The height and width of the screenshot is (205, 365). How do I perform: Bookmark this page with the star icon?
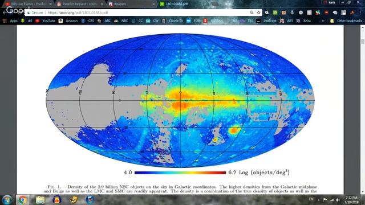coord(258,13)
